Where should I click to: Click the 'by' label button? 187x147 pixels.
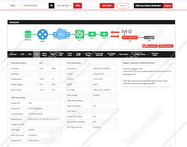[51, 5]
